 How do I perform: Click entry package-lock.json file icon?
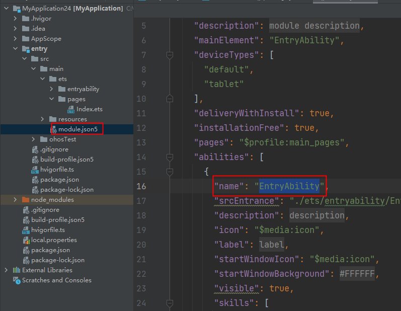point(35,190)
